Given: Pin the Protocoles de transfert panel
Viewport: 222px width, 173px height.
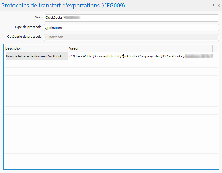Looking at the screenshot, I should 213,5.
